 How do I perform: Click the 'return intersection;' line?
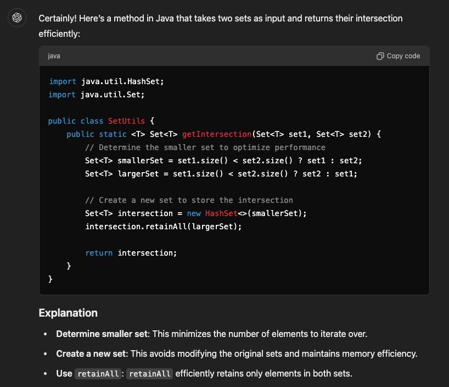pyautogui.click(x=131, y=253)
